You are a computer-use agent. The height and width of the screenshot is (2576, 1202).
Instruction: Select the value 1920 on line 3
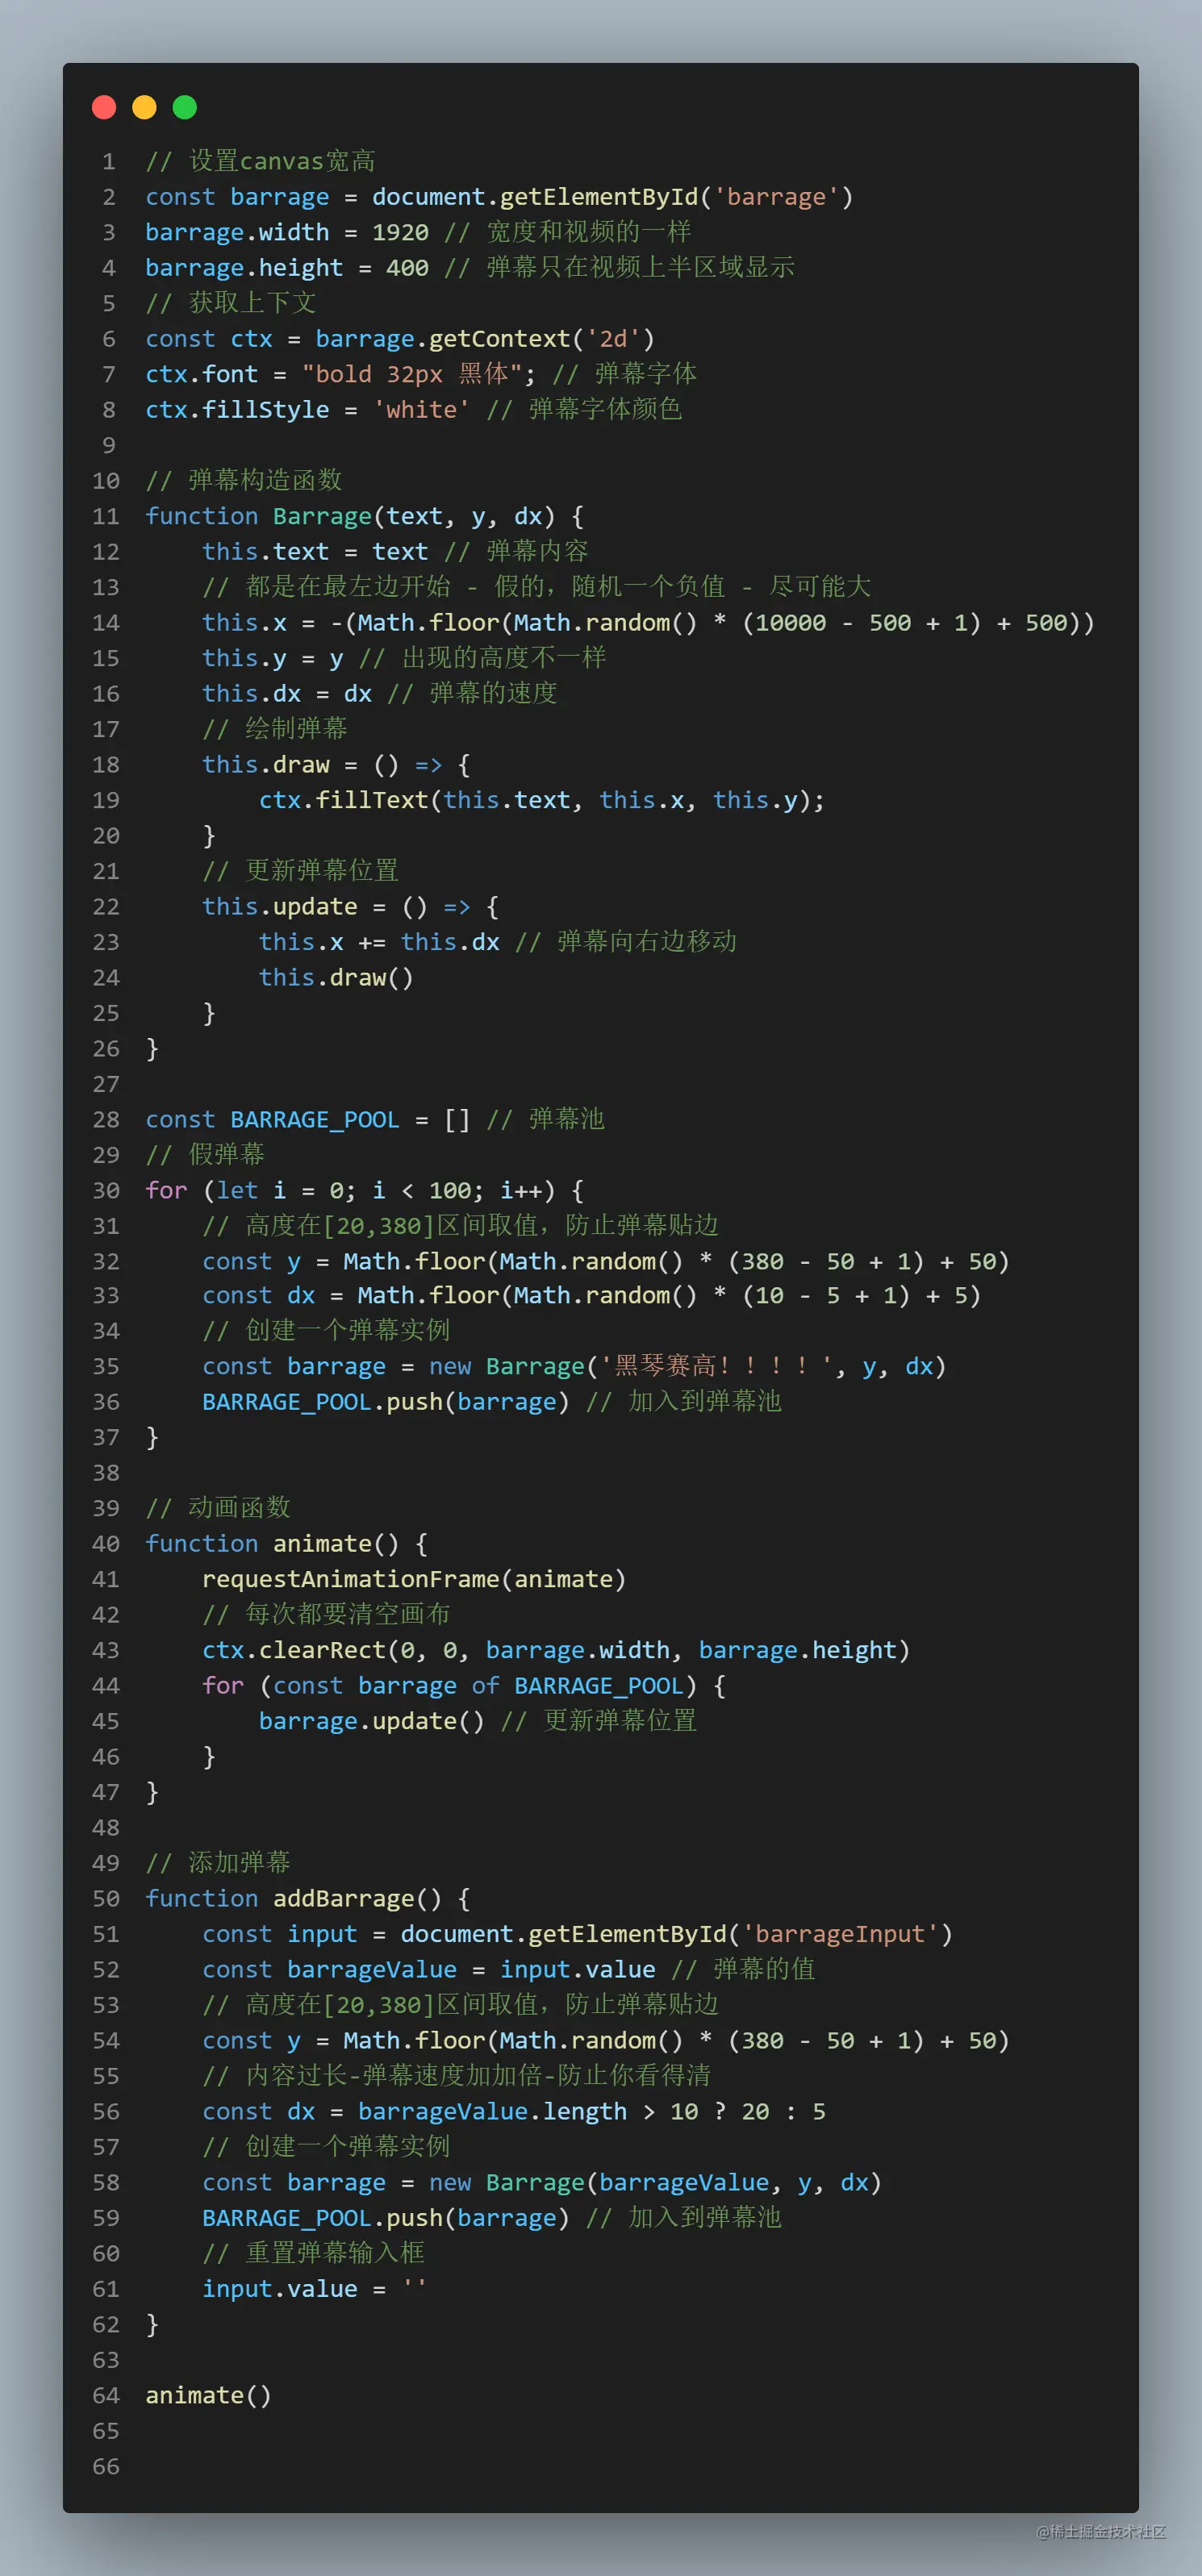coord(400,233)
